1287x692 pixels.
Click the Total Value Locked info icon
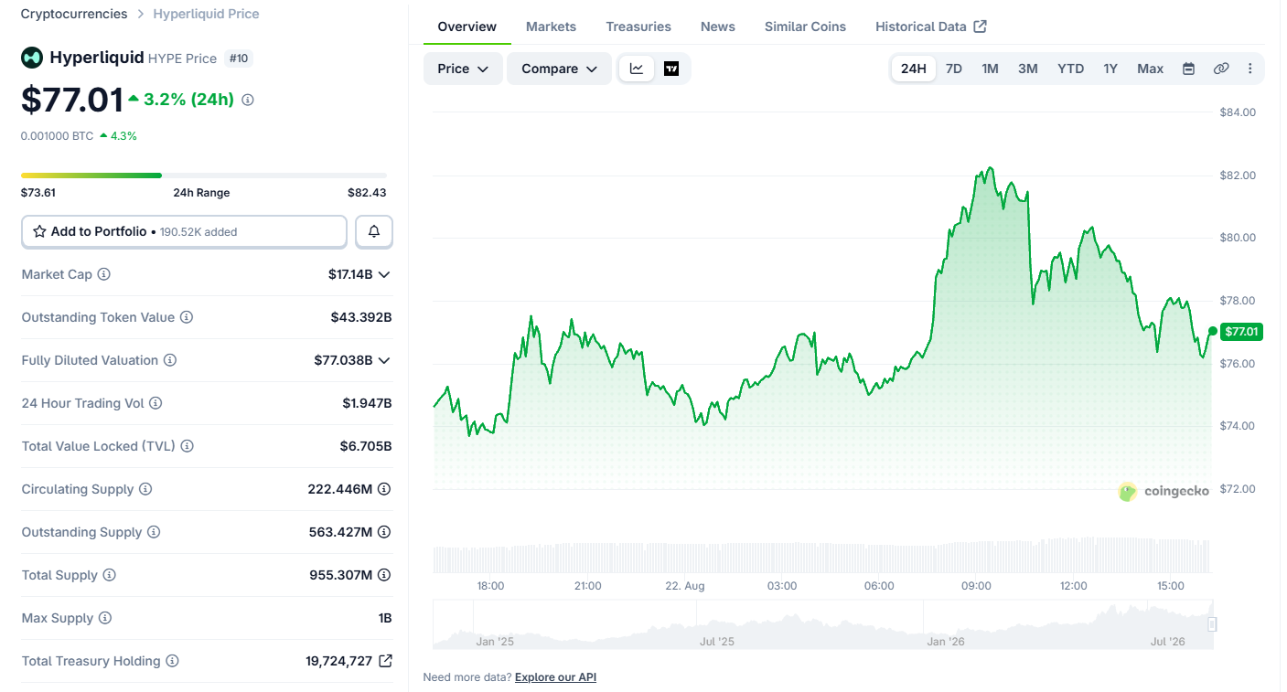click(x=188, y=446)
